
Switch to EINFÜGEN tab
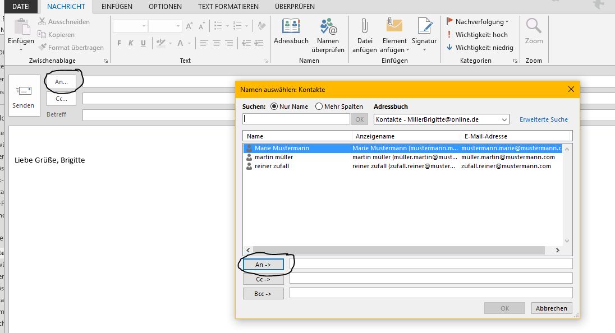pos(117,6)
